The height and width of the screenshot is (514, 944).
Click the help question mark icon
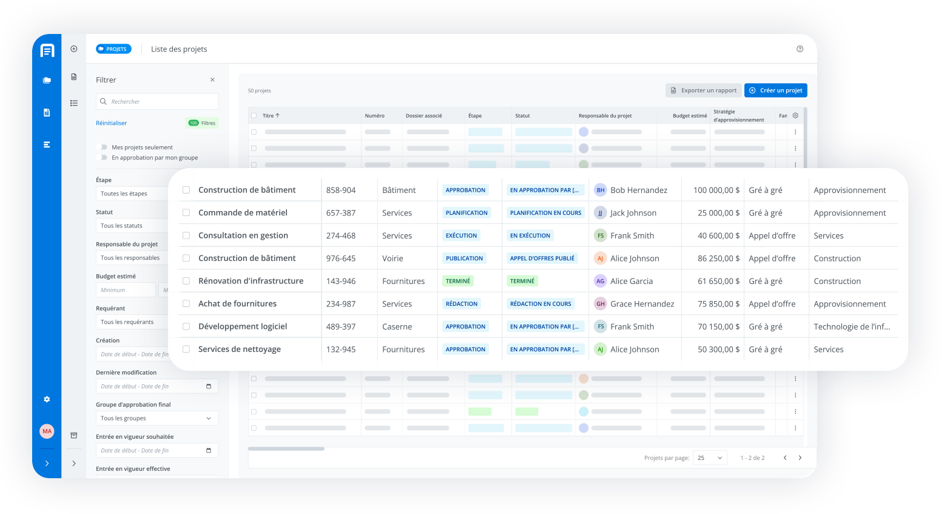(x=800, y=49)
